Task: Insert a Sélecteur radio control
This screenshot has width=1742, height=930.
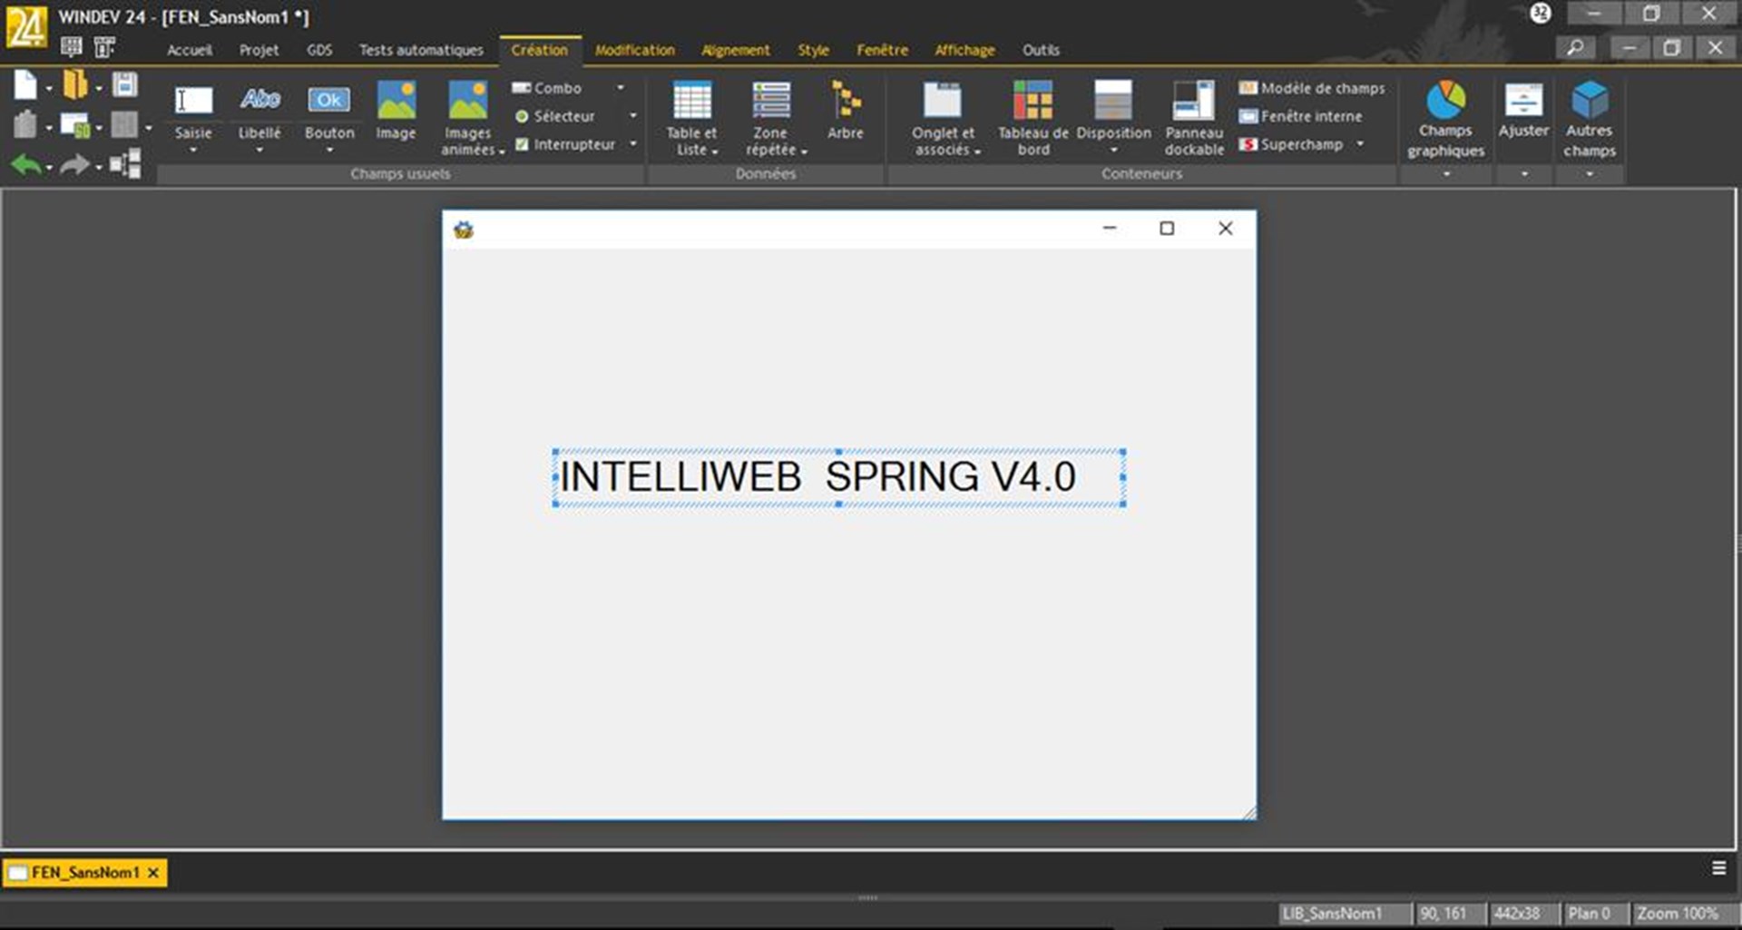Action: (554, 116)
